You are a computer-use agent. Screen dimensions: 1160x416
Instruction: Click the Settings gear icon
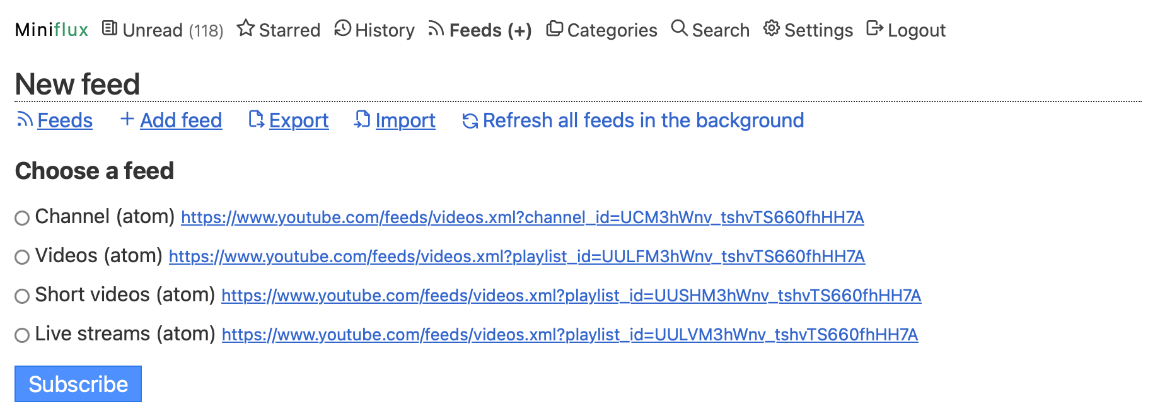coord(770,28)
